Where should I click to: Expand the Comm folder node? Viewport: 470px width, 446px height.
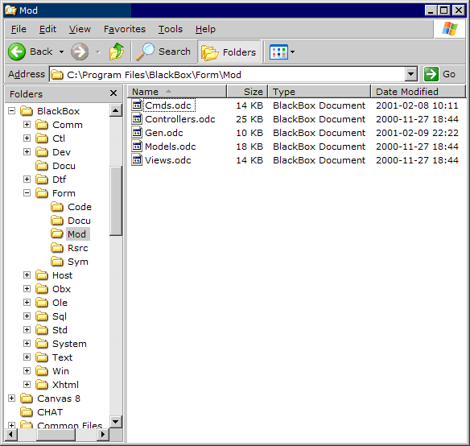[27, 125]
